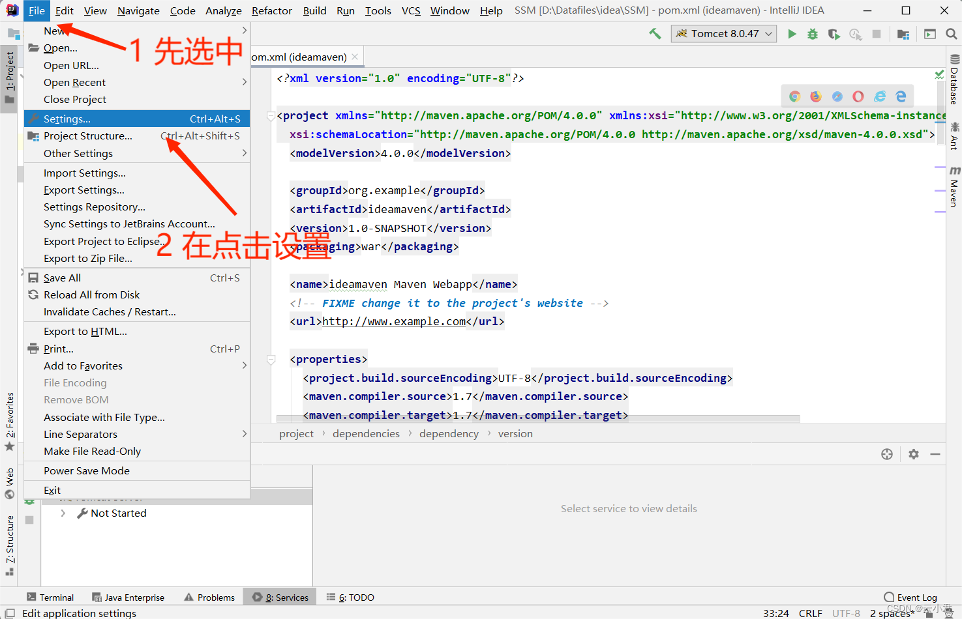Run with coverage icon in toolbar
Viewport: 962px width, 619px height.
pyautogui.click(x=834, y=34)
